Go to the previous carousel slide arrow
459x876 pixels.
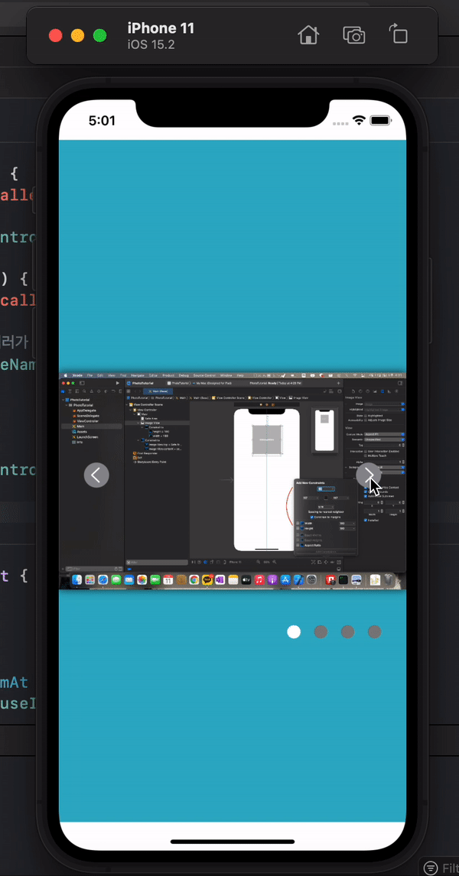click(x=96, y=475)
